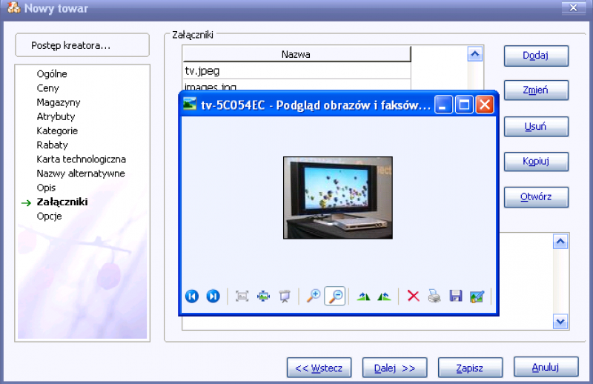
Task: Go back with Wstecz button
Action: click(319, 368)
